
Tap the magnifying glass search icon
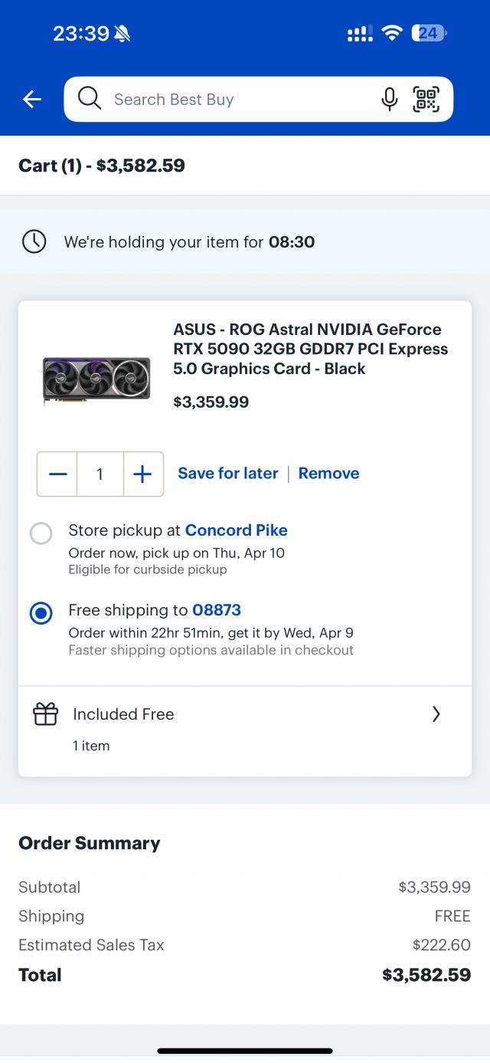point(90,99)
